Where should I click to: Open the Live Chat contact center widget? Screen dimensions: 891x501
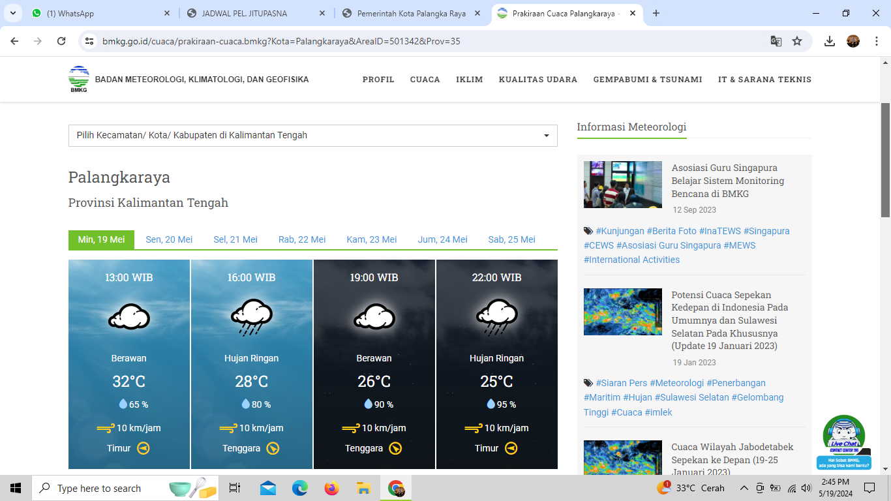pos(844,442)
